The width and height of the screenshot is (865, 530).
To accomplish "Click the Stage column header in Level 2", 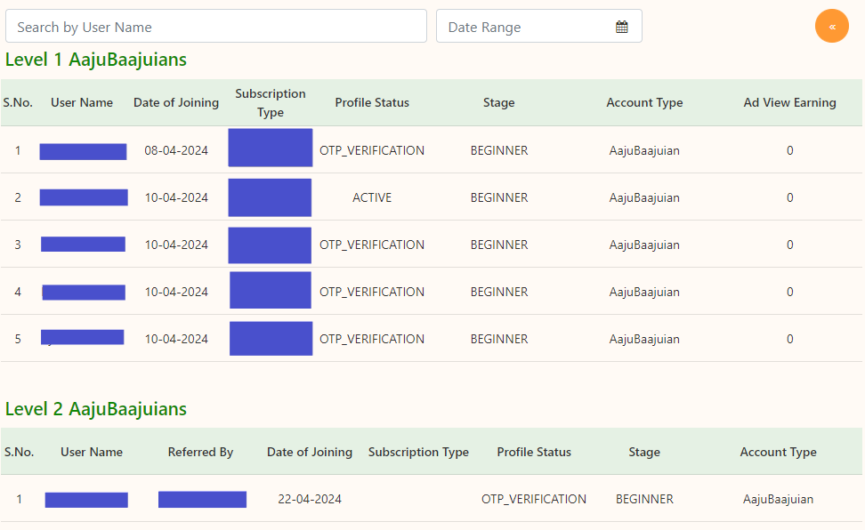I will (644, 452).
